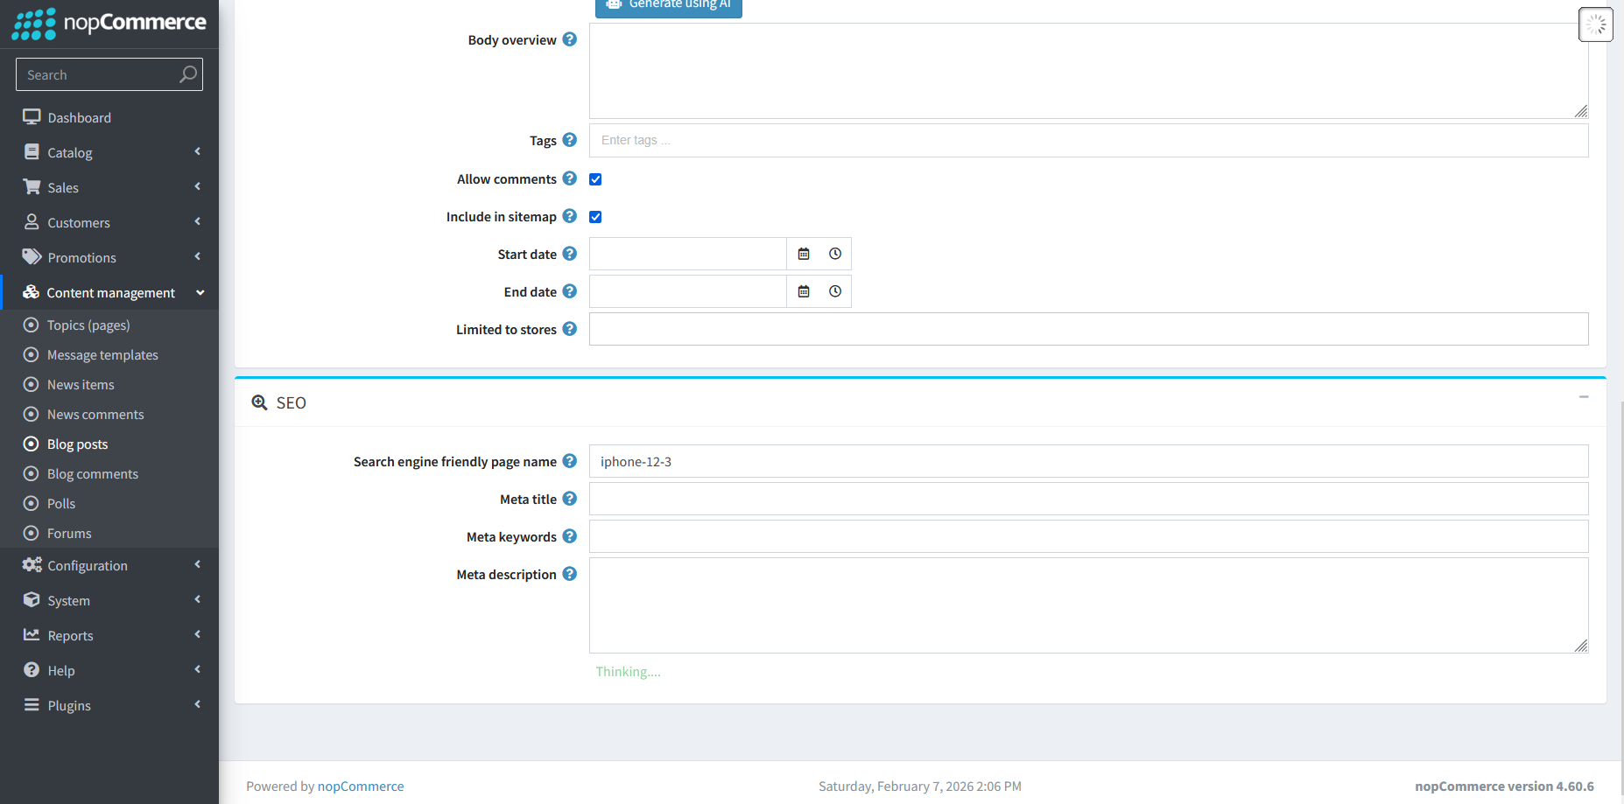
Task: Collapse the Content management menu
Action: 110,292
